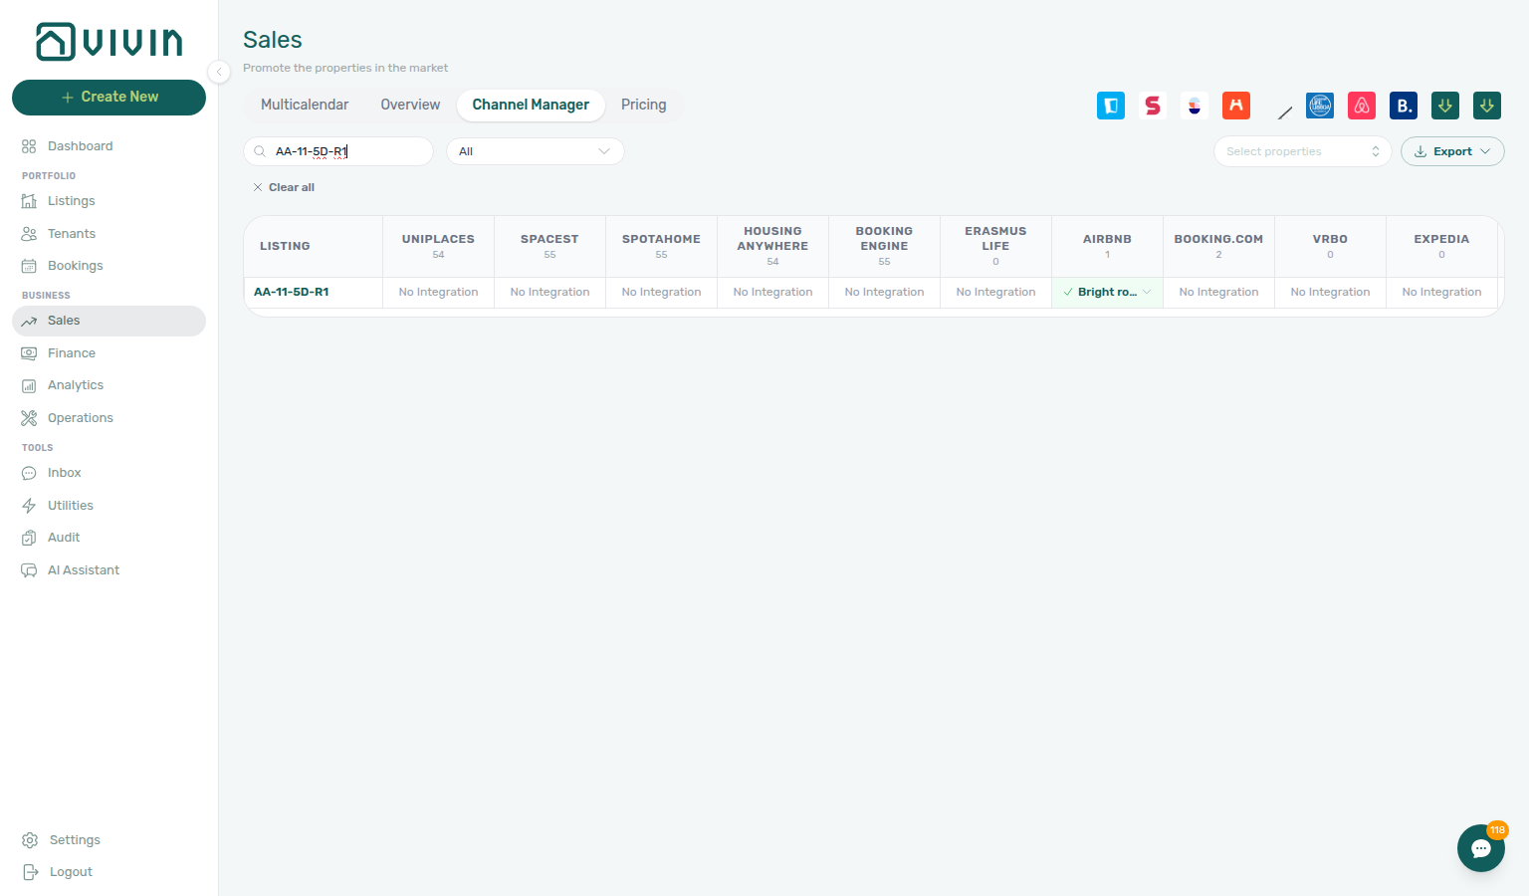Open Sales in the sidebar
The image size is (1529, 896).
[109, 321]
